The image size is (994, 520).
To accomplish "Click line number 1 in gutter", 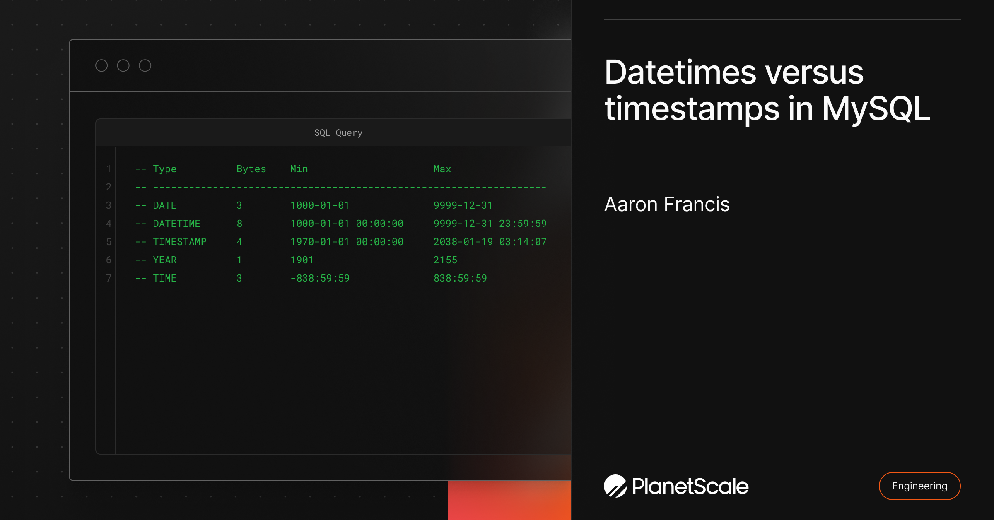I will click(109, 169).
